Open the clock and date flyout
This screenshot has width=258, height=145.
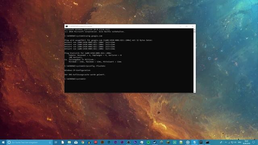246,142
